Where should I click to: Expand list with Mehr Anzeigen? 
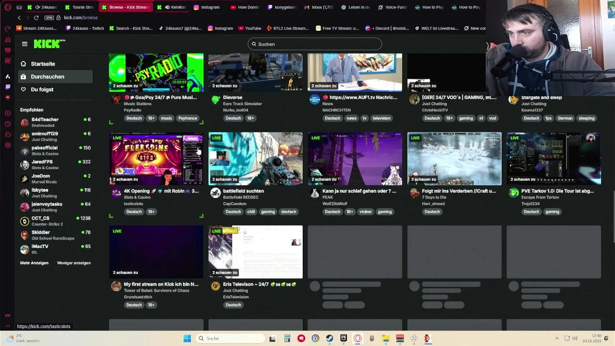tap(34, 263)
